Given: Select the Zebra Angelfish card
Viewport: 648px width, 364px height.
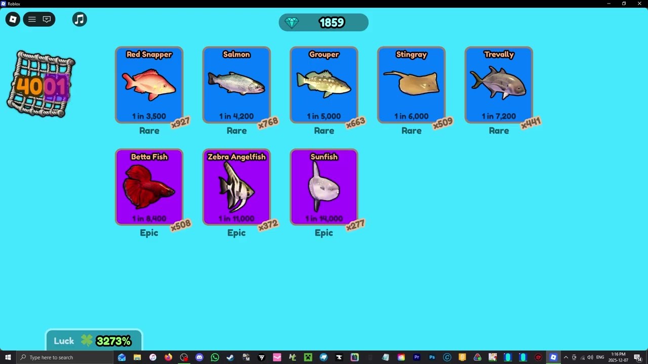Looking at the screenshot, I should [236, 187].
